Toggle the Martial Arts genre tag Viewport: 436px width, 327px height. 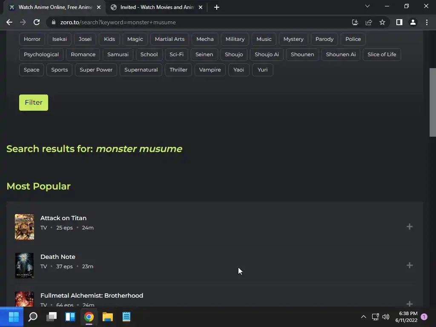[x=169, y=39]
